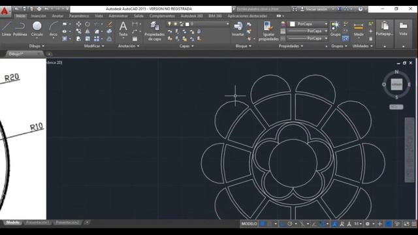Toggle annotation visibility icon in status bar
The height and width of the screenshot is (235, 418).
pos(334,224)
